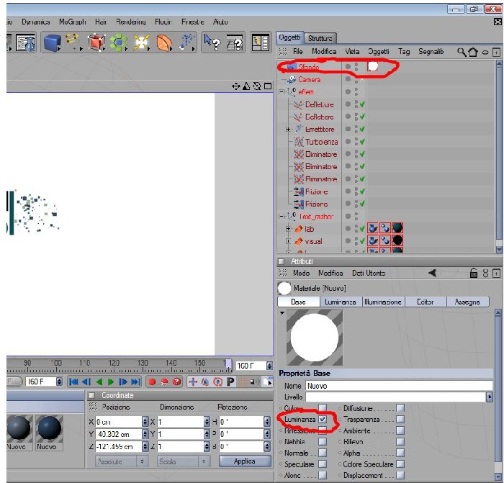Toggle the lock icon in the Attributi panel
Screen dimensions: 504x483
tap(474, 273)
